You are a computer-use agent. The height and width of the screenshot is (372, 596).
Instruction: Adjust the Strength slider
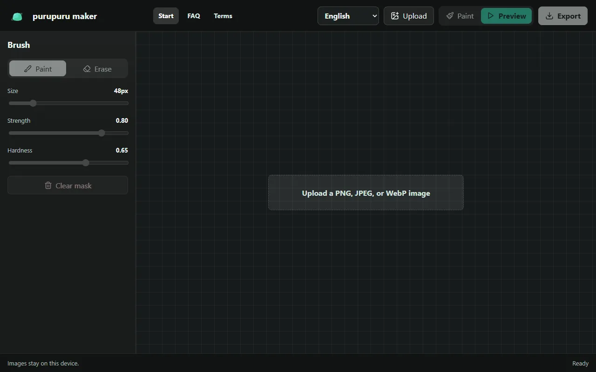click(68, 133)
